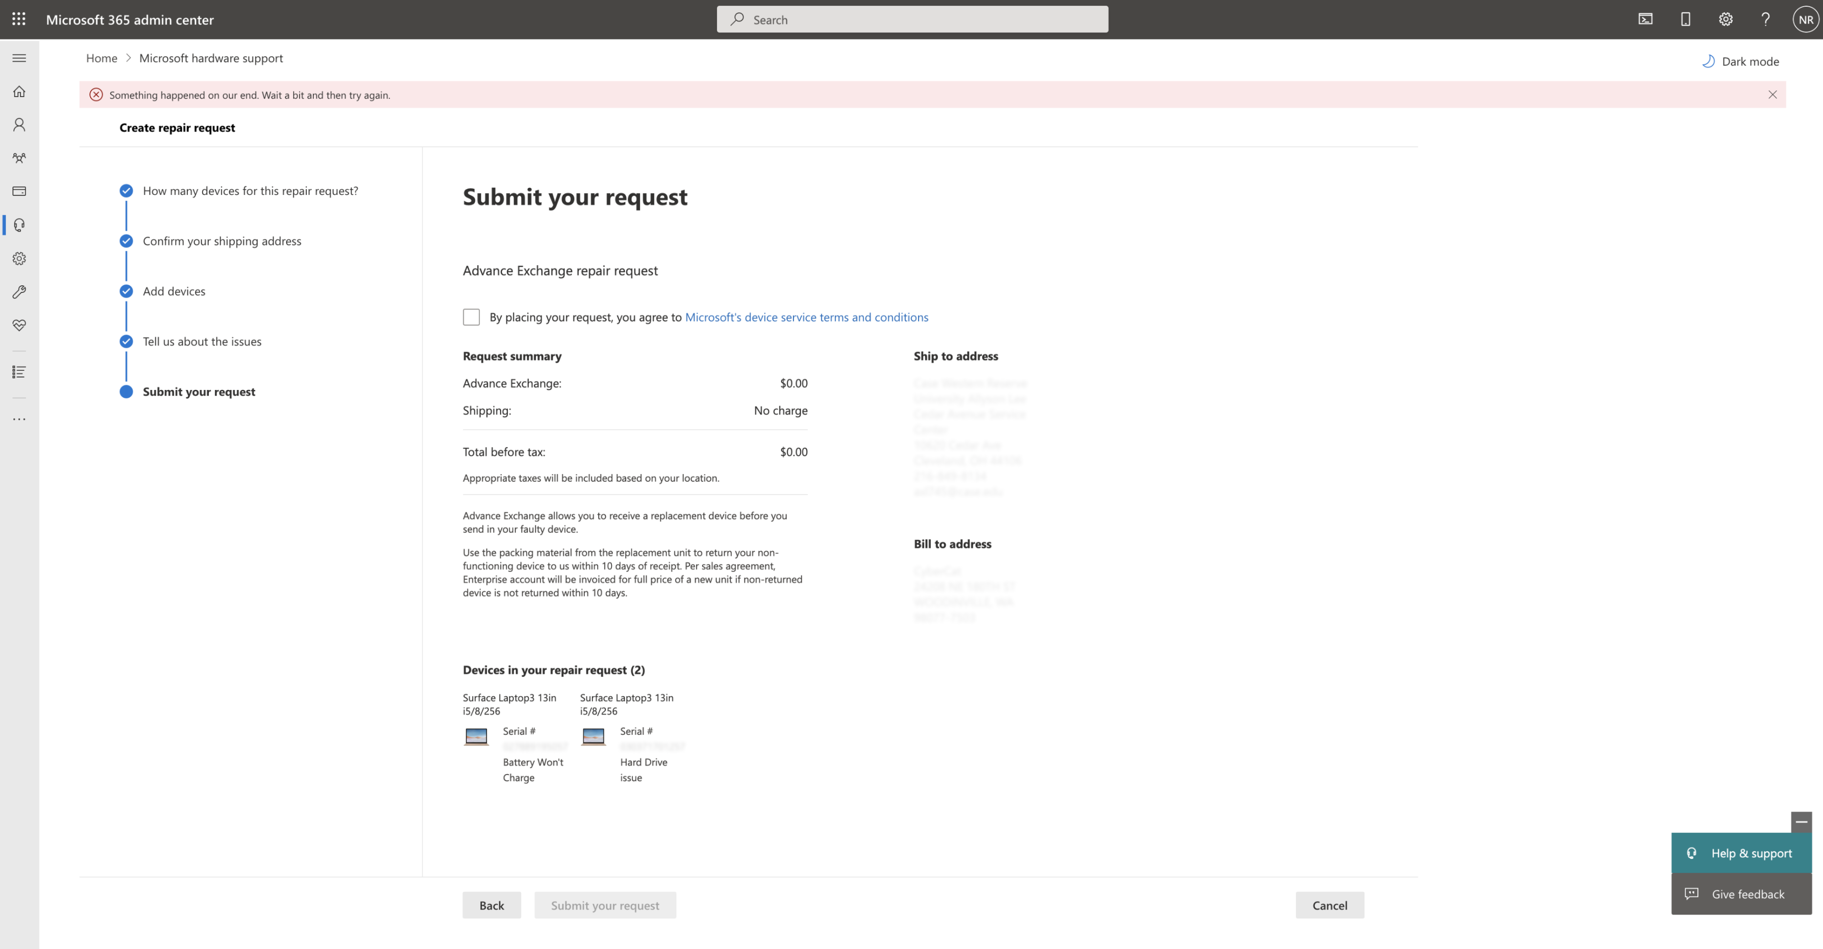Open the app launcher waffle icon

pyautogui.click(x=19, y=19)
